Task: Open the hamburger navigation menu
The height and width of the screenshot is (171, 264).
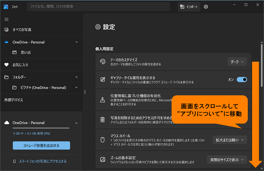Action: (x=6, y=19)
